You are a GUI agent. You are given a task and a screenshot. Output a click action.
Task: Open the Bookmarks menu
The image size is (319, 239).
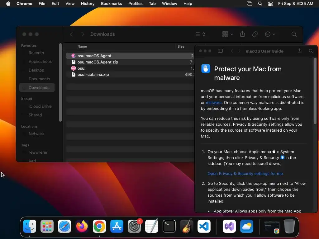(x=111, y=3)
